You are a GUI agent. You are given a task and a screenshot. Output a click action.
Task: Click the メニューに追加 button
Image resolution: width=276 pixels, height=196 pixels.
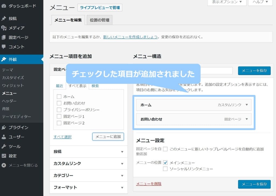[x=108, y=137]
